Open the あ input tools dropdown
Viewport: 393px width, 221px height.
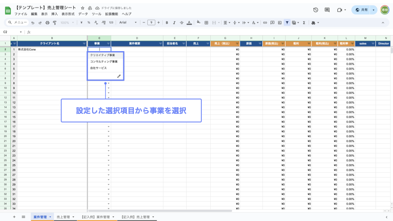[315, 23]
